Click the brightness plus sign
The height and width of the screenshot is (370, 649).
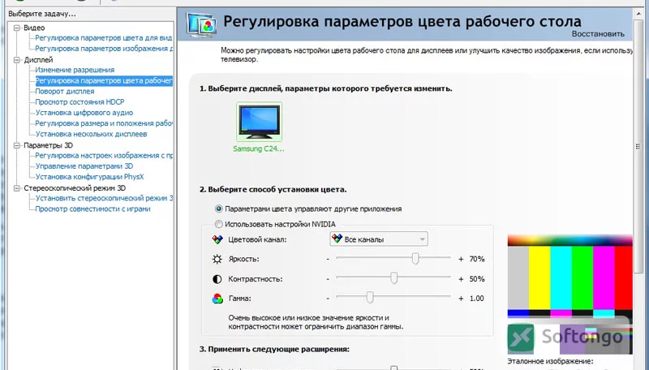tap(461, 259)
